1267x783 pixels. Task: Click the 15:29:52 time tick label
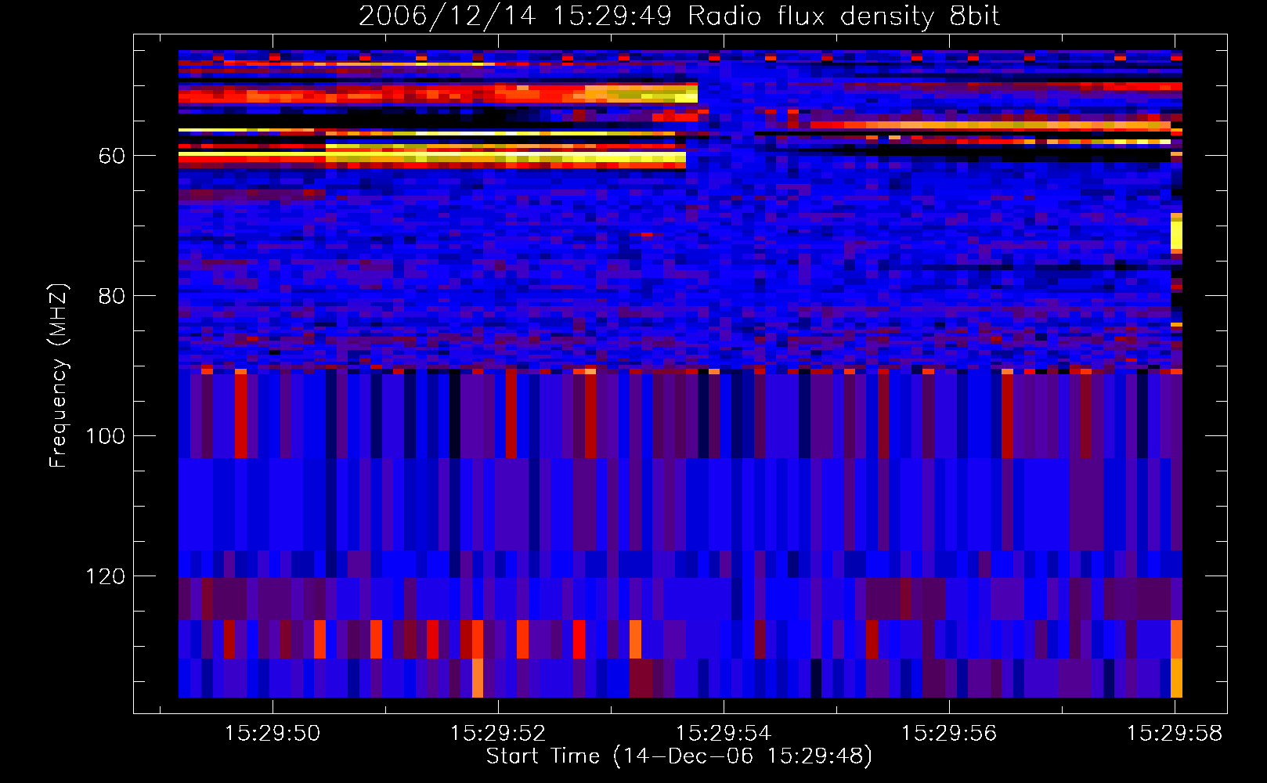(x=498, y=734)
